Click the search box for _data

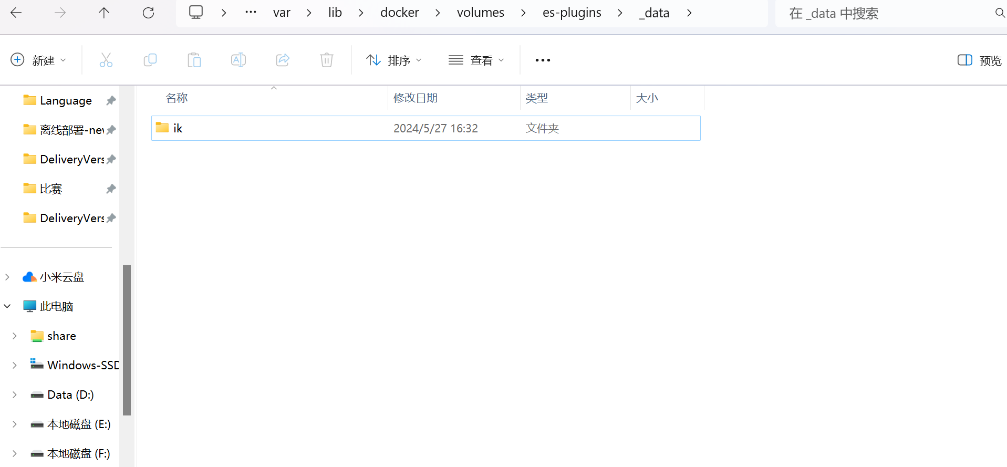[883, 13]
